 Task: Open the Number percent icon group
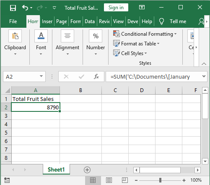click(x=96, y=36)
